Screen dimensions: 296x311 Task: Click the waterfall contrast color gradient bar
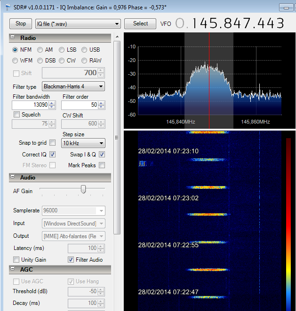[x=288, y=224]
